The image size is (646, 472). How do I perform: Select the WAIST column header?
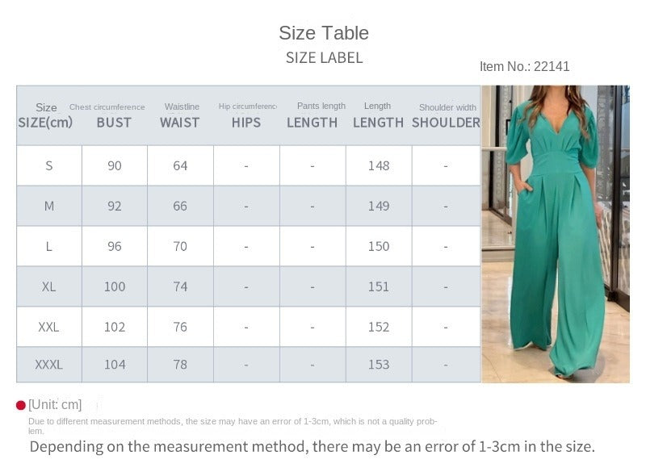(x=179, y=123)
